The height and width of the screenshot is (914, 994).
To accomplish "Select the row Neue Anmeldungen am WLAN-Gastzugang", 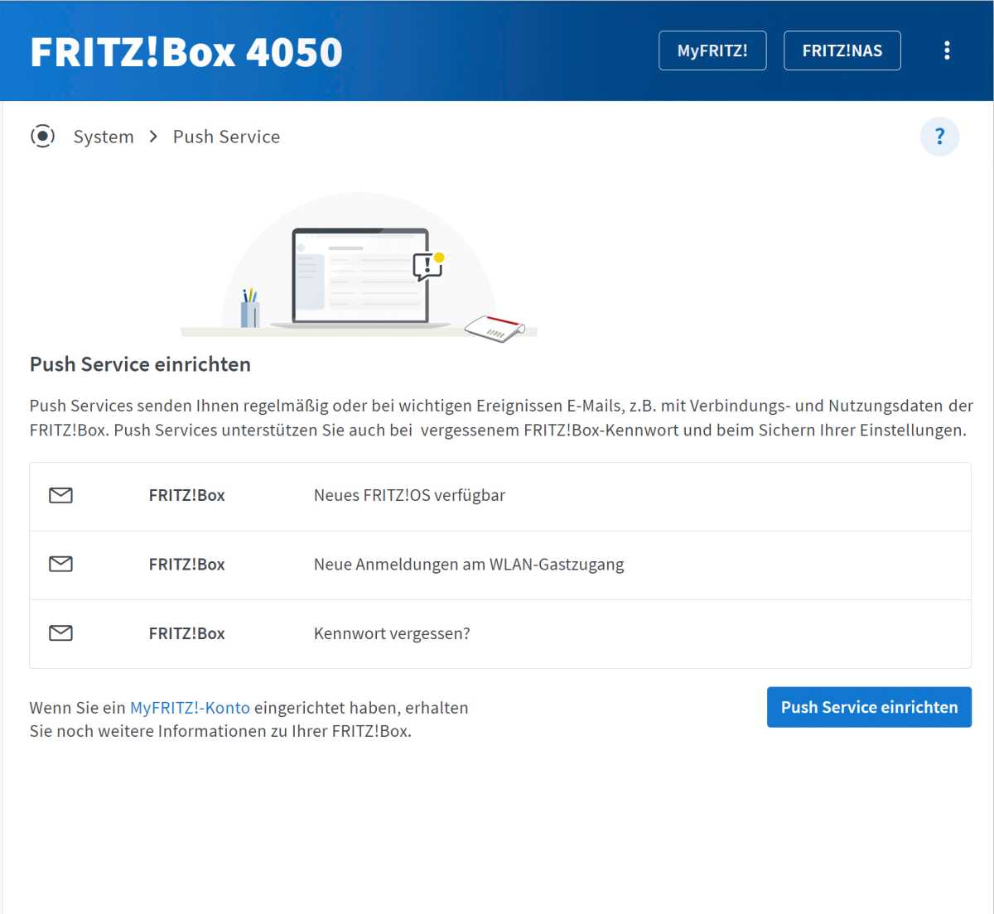I will 500,565.
